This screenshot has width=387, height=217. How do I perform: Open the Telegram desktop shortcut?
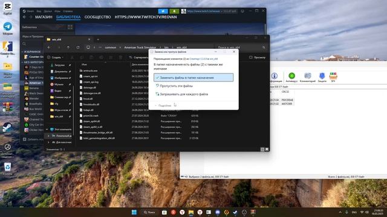[x=8, y=28]
